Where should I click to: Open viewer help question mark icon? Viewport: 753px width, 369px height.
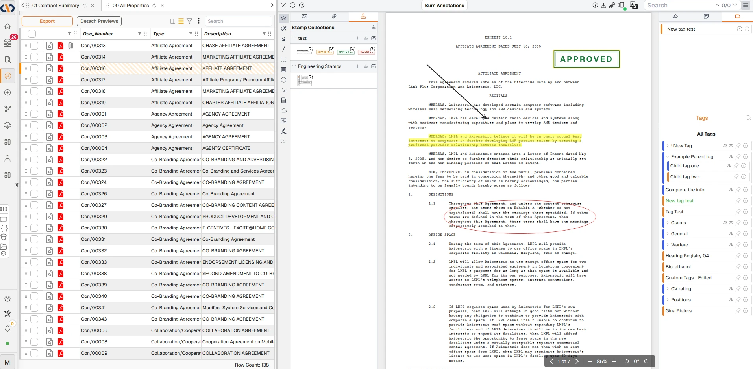[302, 5]
